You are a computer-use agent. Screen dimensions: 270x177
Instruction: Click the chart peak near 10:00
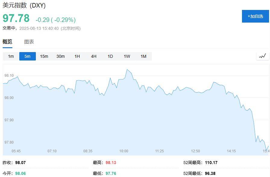[x=127, y=70]
